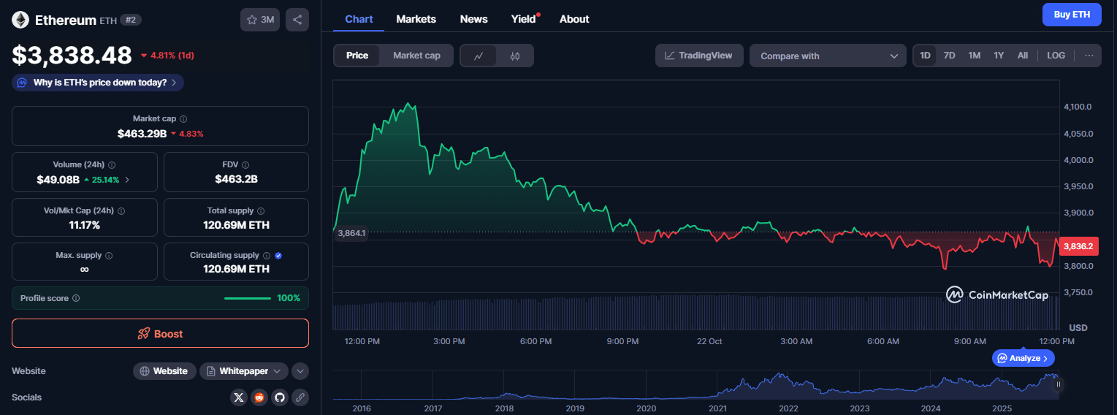Open the GitHub social link
This screenshot has height=415, width=1117.
point(279,397)
